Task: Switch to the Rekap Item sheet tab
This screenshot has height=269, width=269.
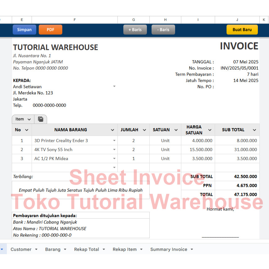Action: pyautogui.click(x=125, y=249)
